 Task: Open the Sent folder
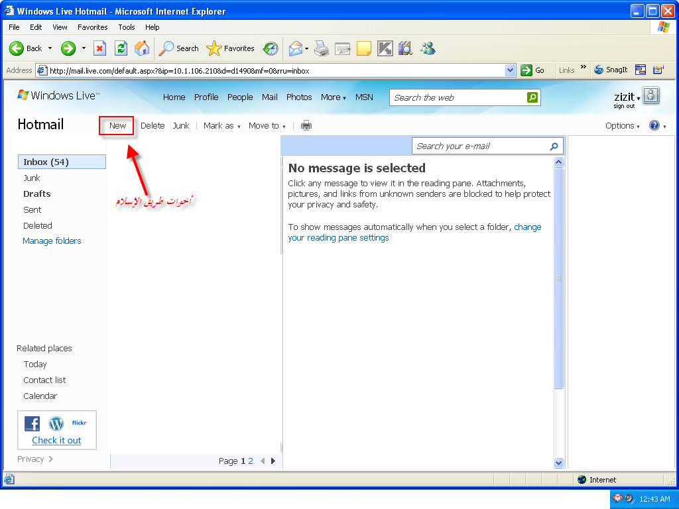32,209
